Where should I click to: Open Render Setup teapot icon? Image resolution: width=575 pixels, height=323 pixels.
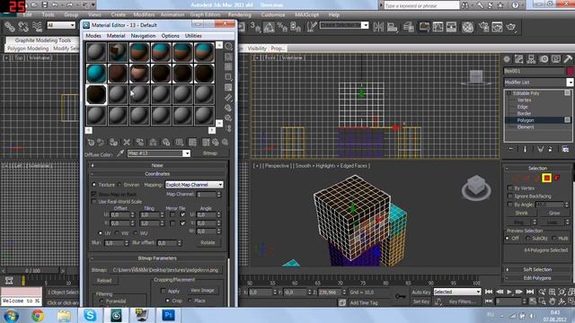(x=483, y=27)
